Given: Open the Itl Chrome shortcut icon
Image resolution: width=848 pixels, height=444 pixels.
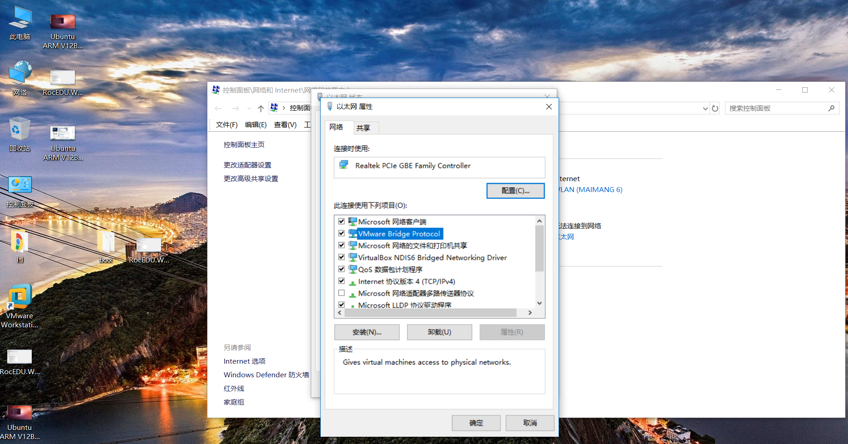Looking at the screenshot, I should [20, 247].
